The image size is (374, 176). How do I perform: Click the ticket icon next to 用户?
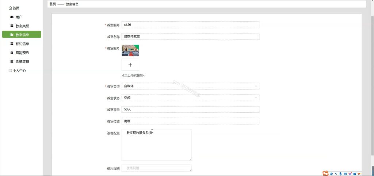(x=12, y=17)
